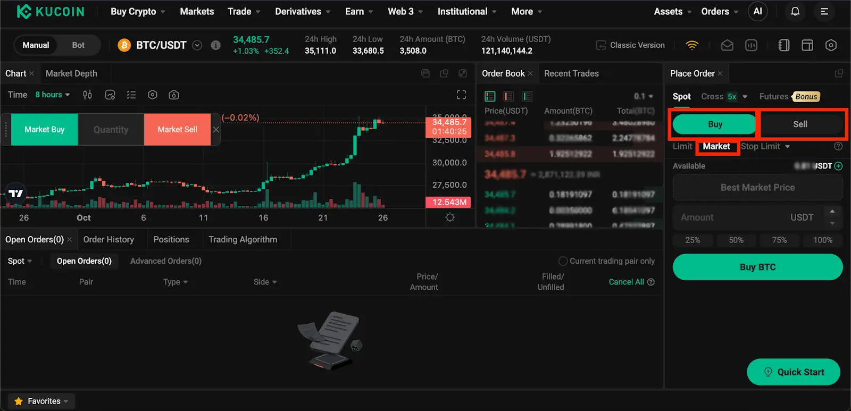Expand the BTC/USDT pair selector
This screenshot has width=851, height=411.
[197, 45]
